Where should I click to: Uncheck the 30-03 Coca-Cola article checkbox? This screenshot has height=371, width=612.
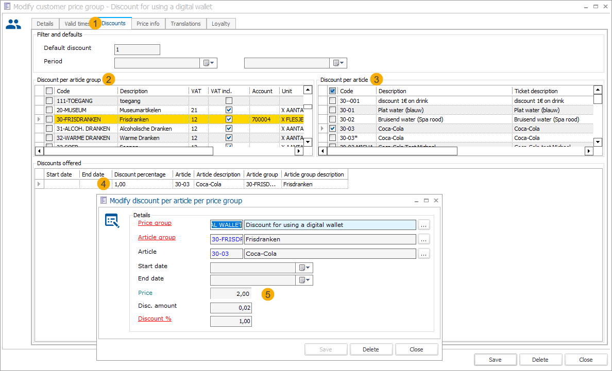point(332,129)
